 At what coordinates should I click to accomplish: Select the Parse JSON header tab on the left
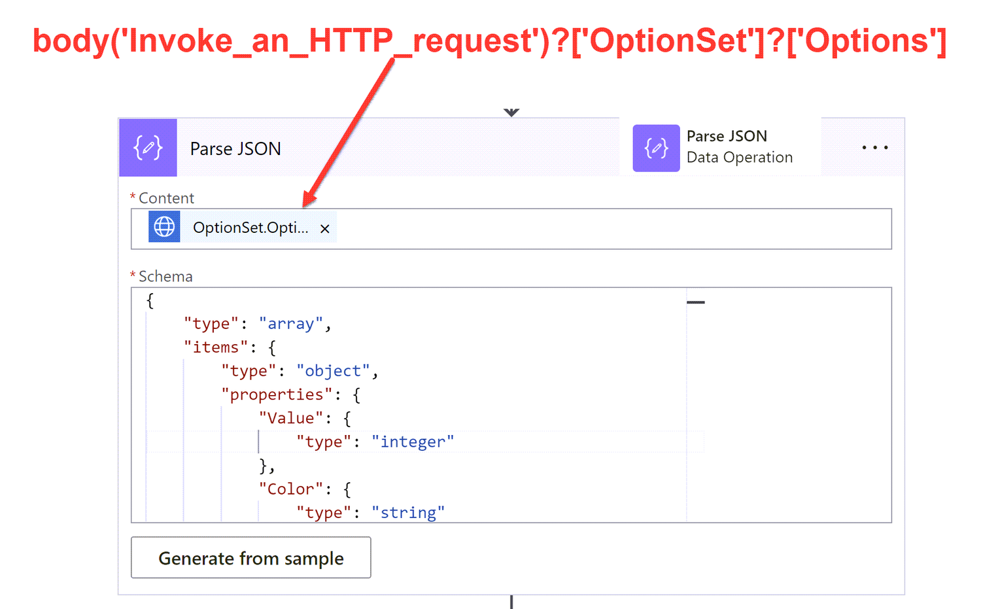(x=235, y=148)
